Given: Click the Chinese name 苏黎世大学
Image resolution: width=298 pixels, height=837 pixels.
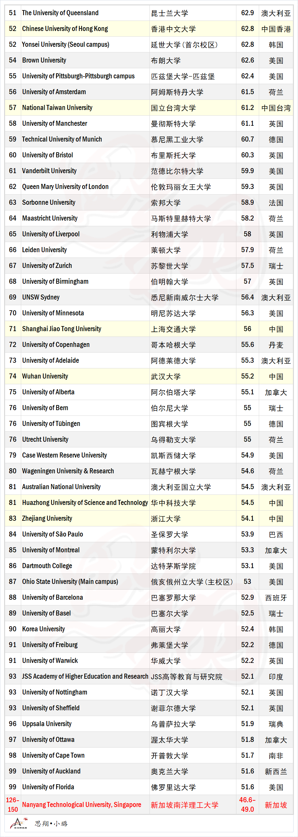Looking at the screenshot, I should point(170,266).
